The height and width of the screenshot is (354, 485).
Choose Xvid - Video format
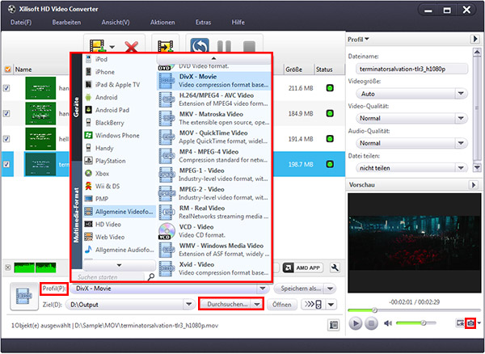pos(214,268)
